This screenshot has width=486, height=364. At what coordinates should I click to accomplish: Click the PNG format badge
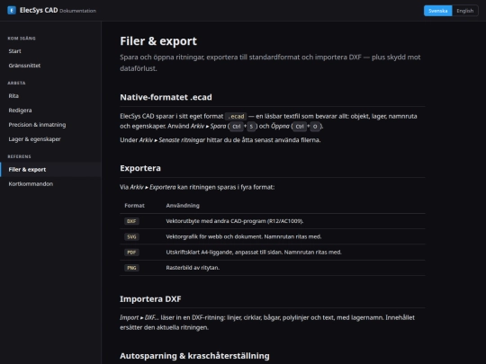[x=131, y=268]
